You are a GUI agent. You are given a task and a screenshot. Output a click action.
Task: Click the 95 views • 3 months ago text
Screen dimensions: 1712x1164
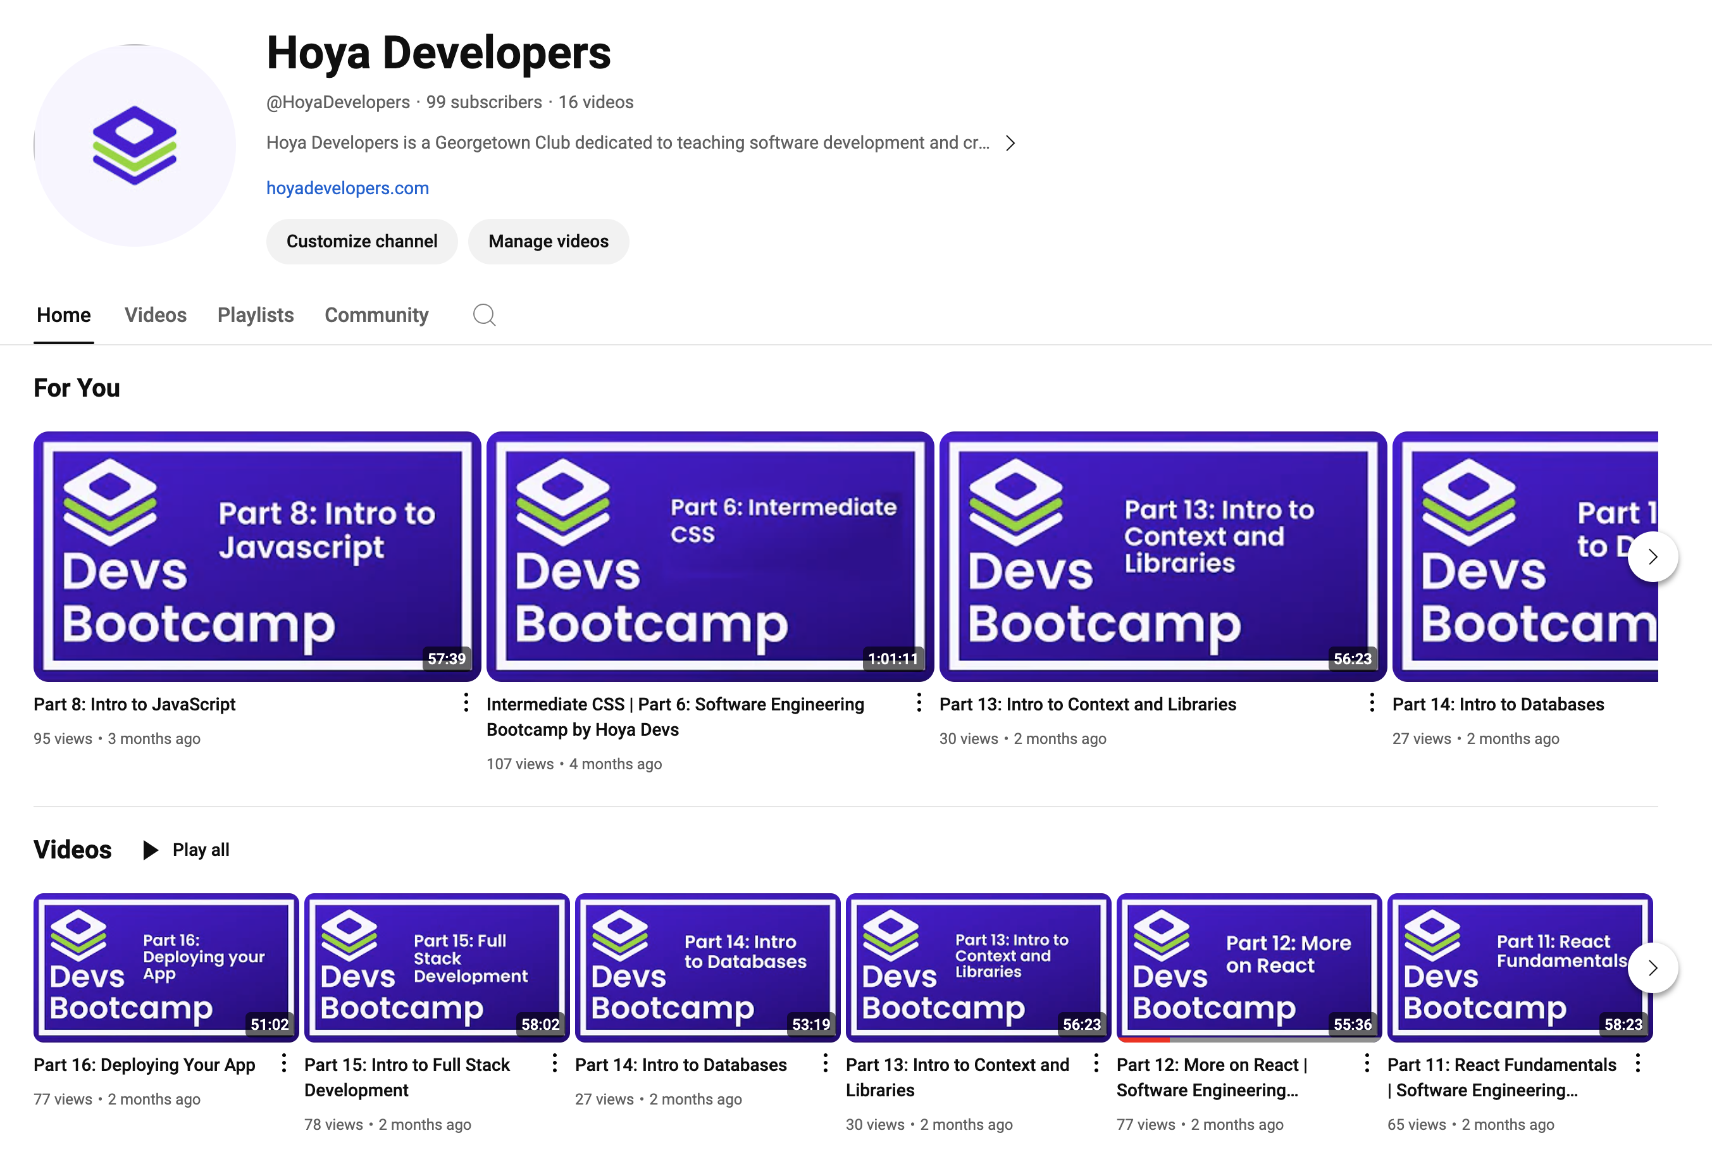(117, 739)
